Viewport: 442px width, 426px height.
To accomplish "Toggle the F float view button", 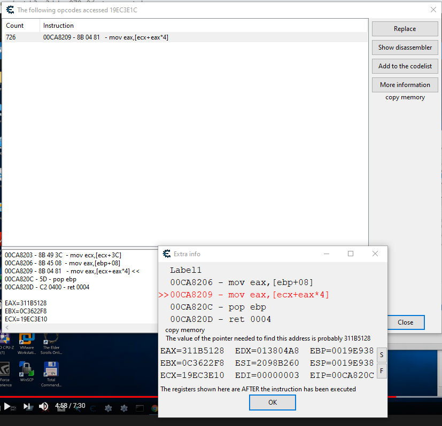I will 381,370.
